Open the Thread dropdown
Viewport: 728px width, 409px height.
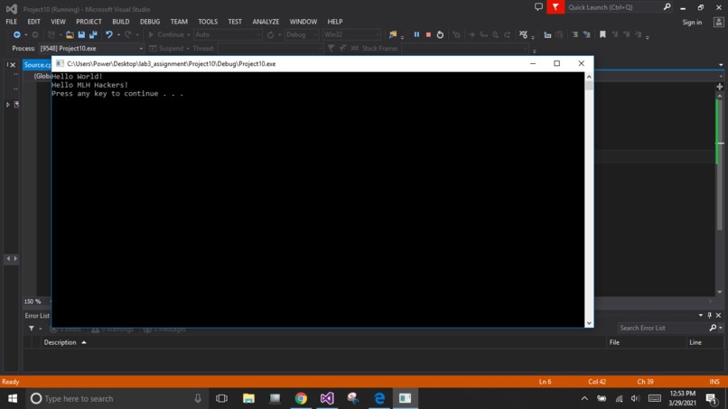(x=270, y=48)
